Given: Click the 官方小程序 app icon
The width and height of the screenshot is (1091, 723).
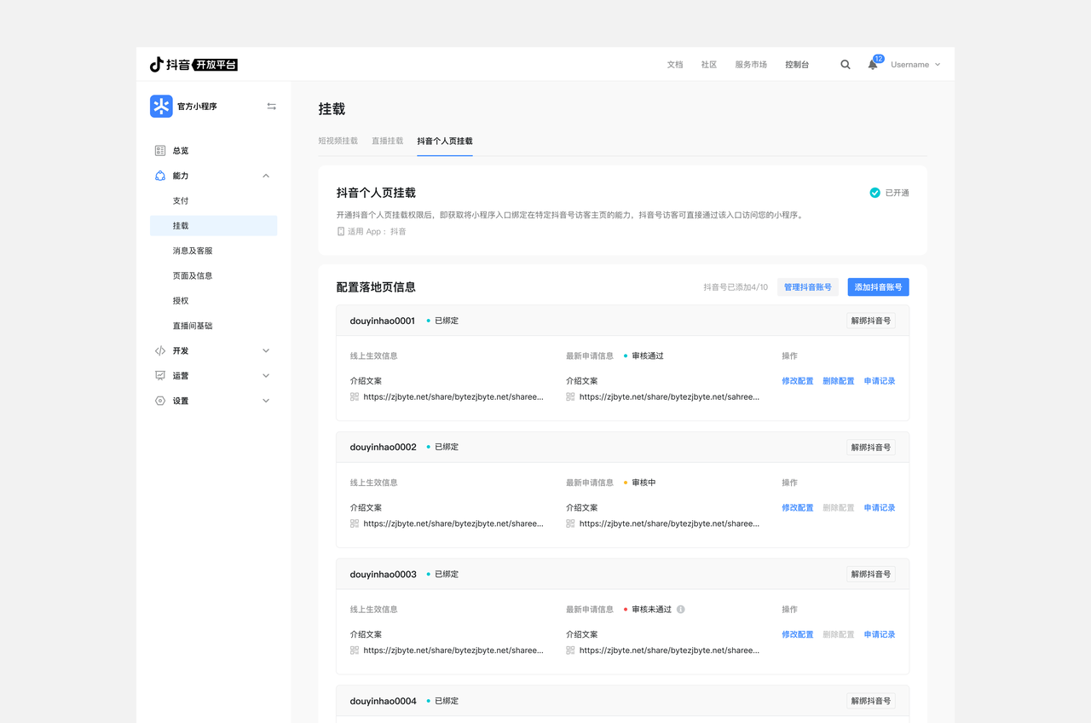Looking at the screenshot, I should coord(161,107).
